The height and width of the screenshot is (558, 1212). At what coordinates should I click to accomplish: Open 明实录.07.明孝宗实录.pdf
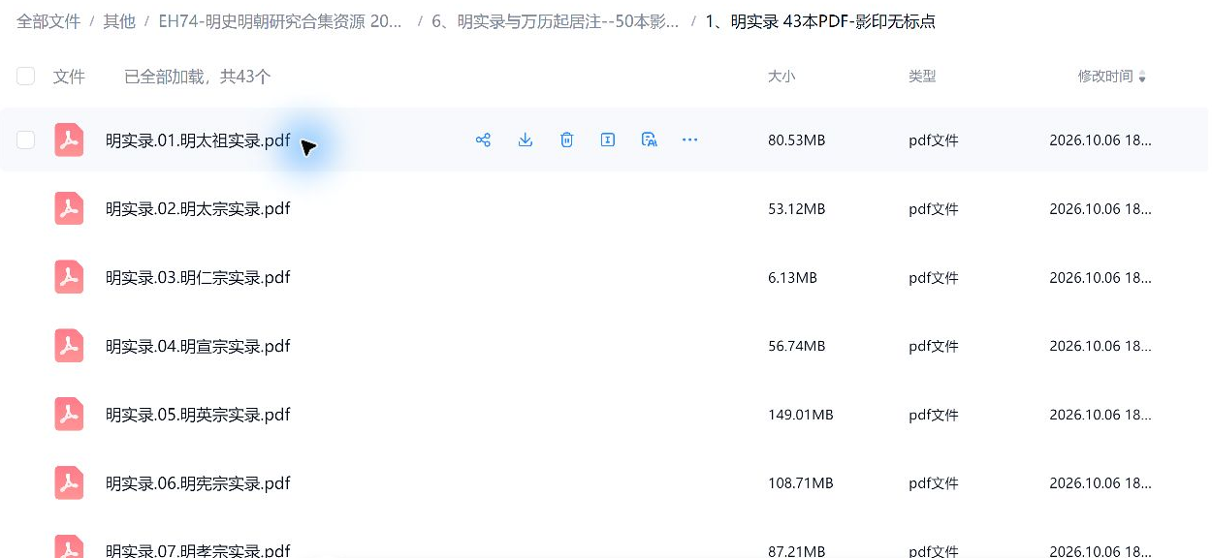(x=198, y=550)
